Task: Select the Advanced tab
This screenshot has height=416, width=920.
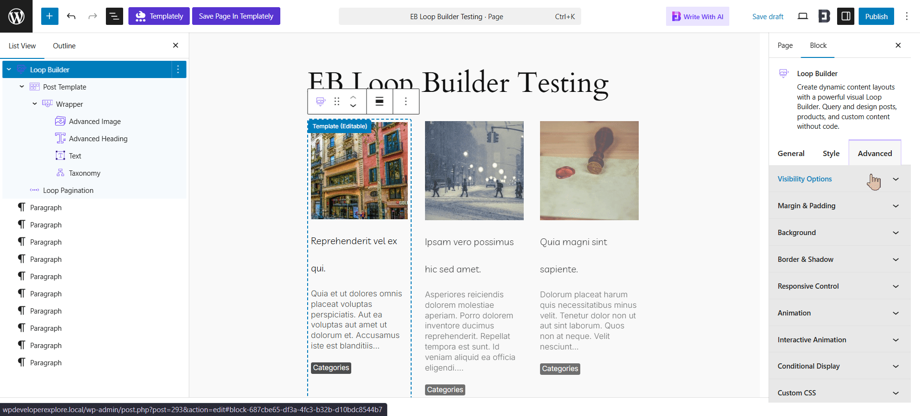Action: click(875, 153)
